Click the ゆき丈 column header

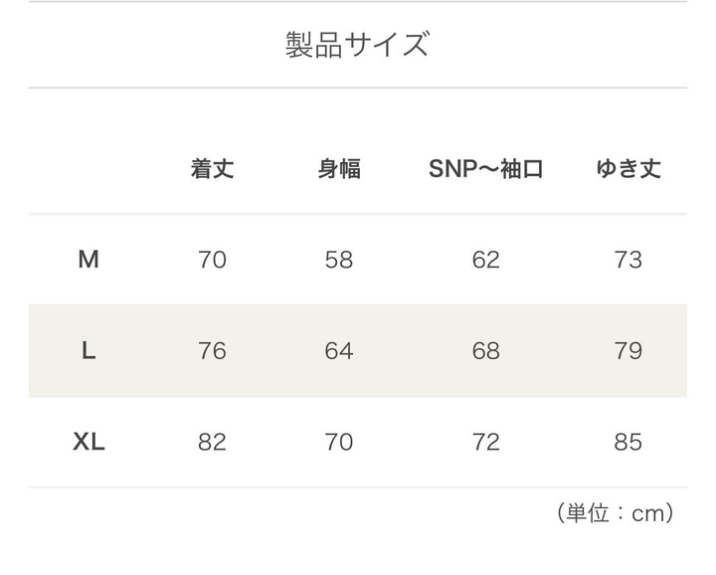pos(628,169)
